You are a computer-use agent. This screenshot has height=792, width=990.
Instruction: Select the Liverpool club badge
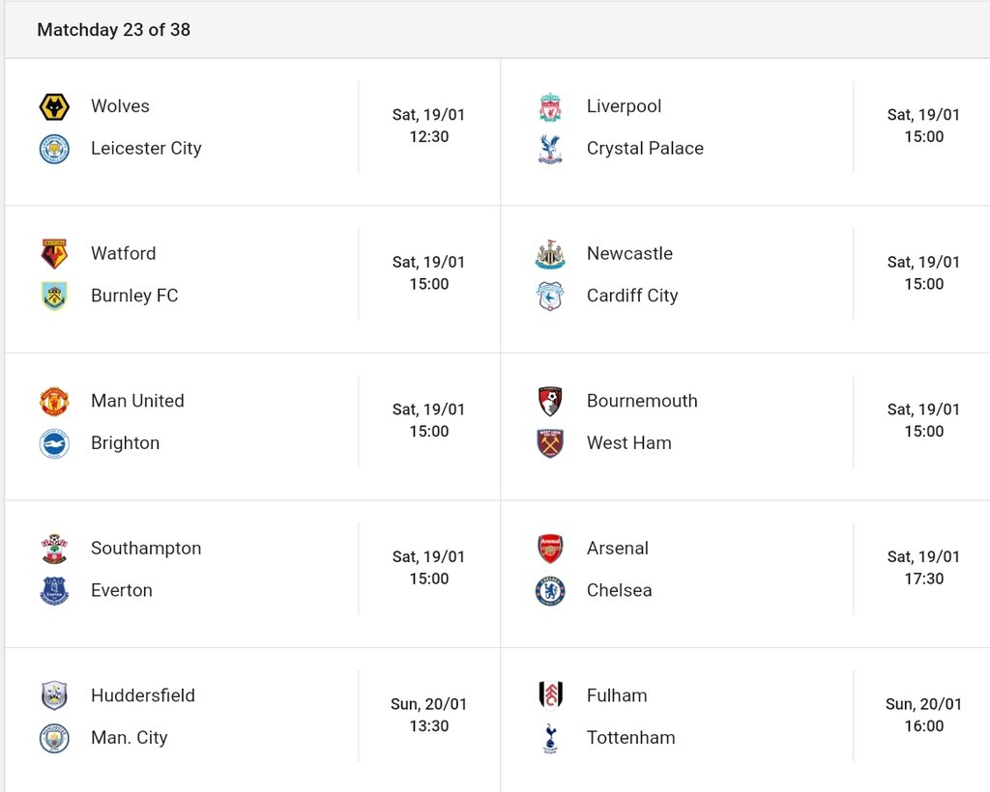pos(550,106)
